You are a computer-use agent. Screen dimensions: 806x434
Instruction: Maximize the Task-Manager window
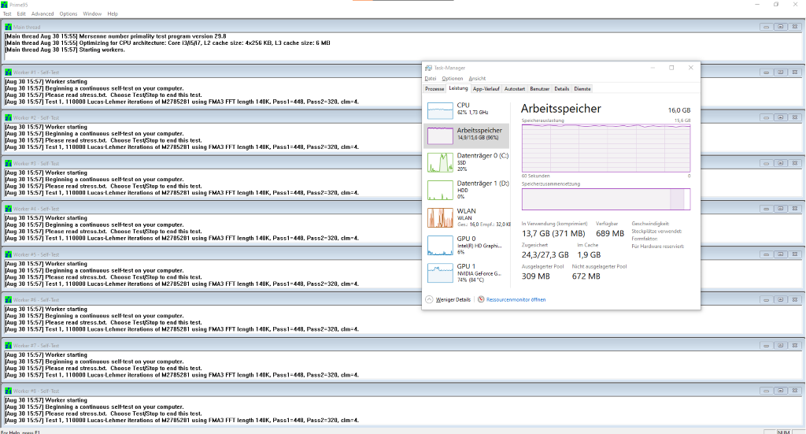671,68
